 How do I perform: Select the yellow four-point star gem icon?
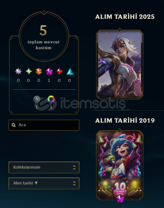pyautogui.click(x=28, y=71)
